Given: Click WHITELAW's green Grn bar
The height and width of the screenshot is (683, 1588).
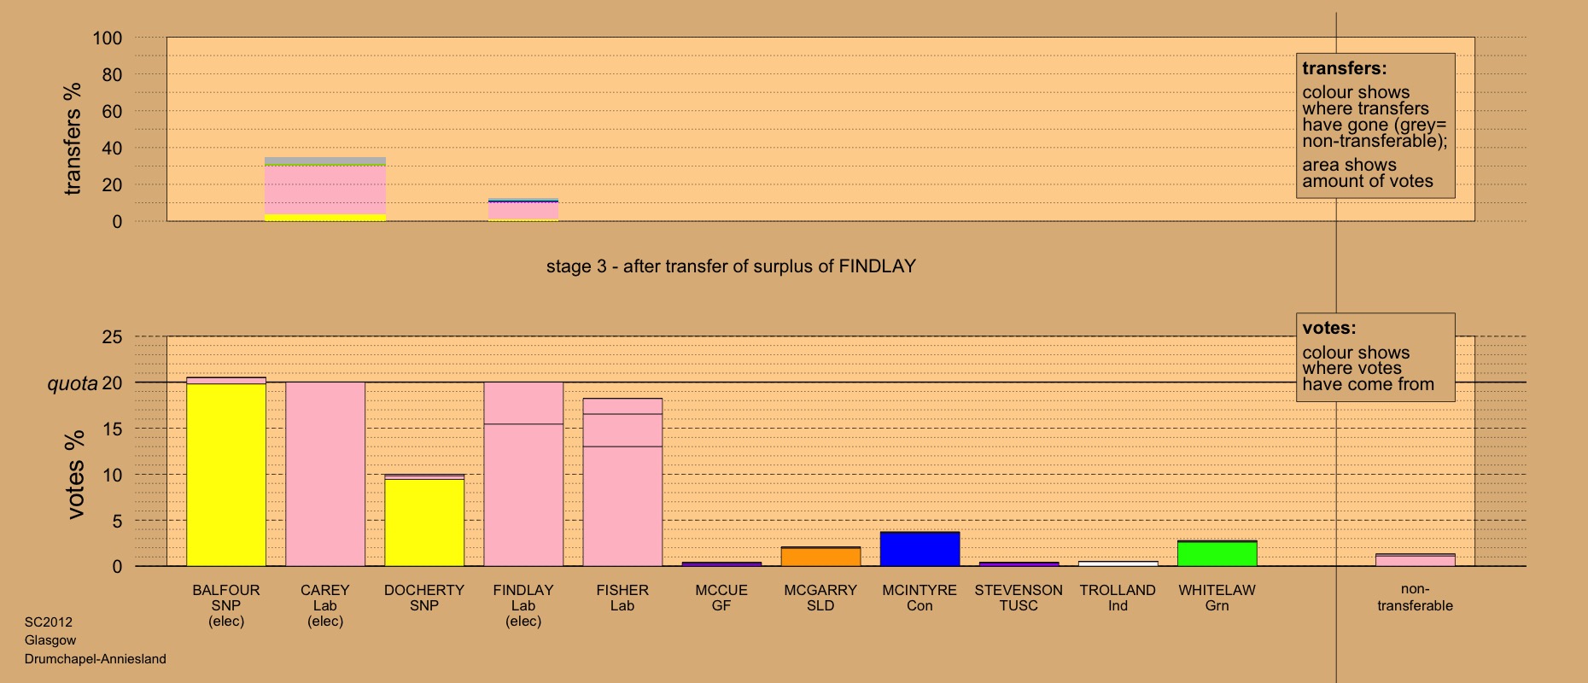Looking at the screenshot, I should pos(1217,553).
